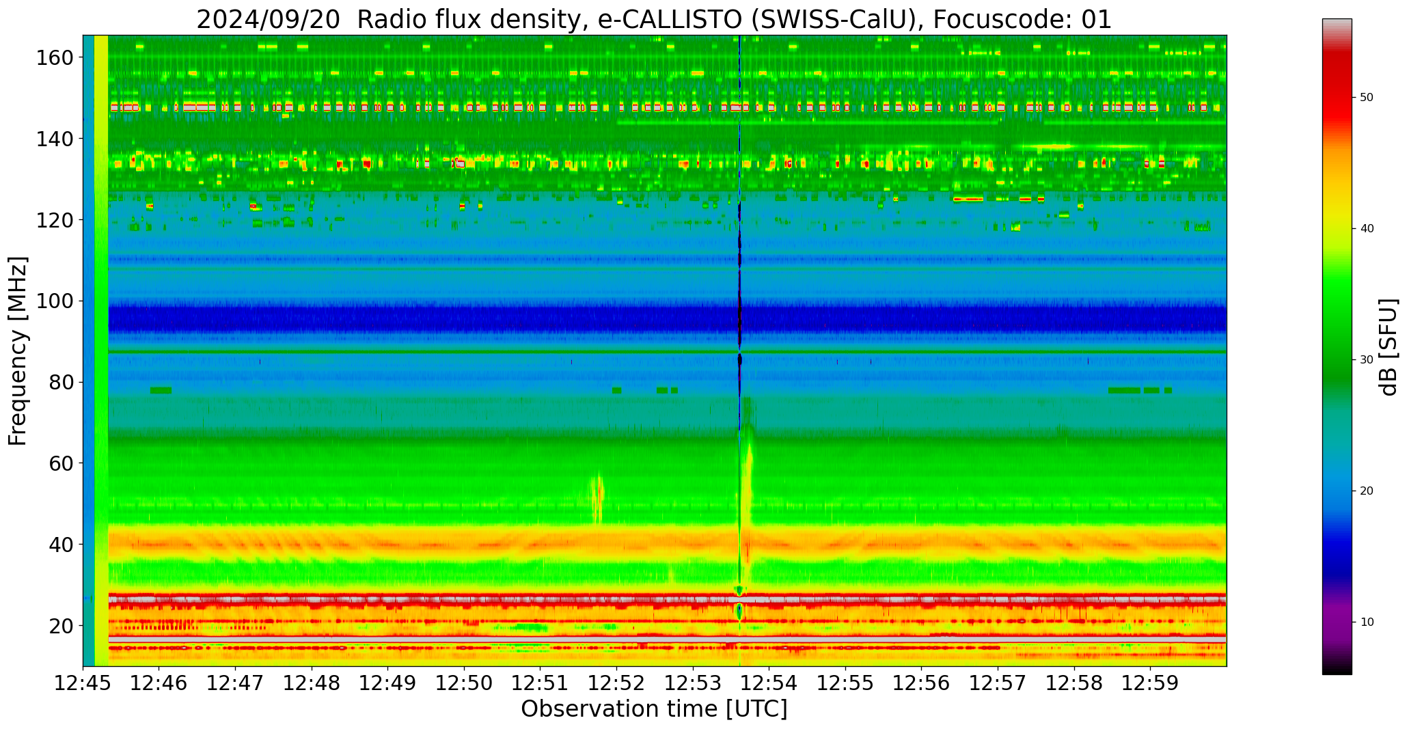Select the 12:53 time tick label

coord(693,683)
